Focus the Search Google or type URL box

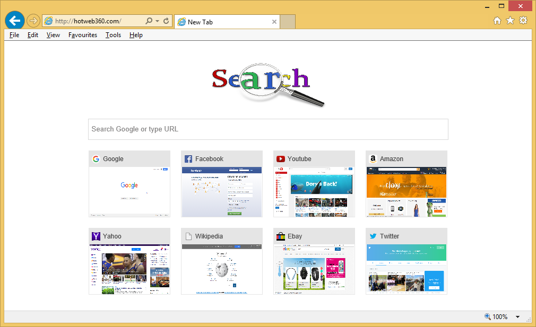coord(268,129)
